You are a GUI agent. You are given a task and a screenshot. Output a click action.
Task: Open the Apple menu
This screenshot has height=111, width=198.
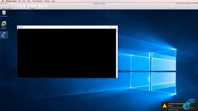click(3, 1)
